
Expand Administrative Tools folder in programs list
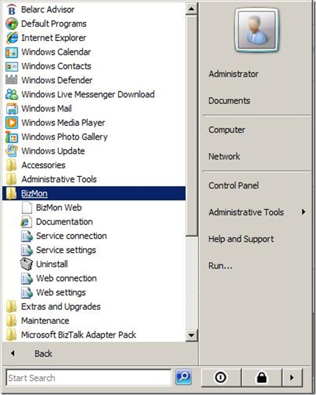tap(94, 179)
